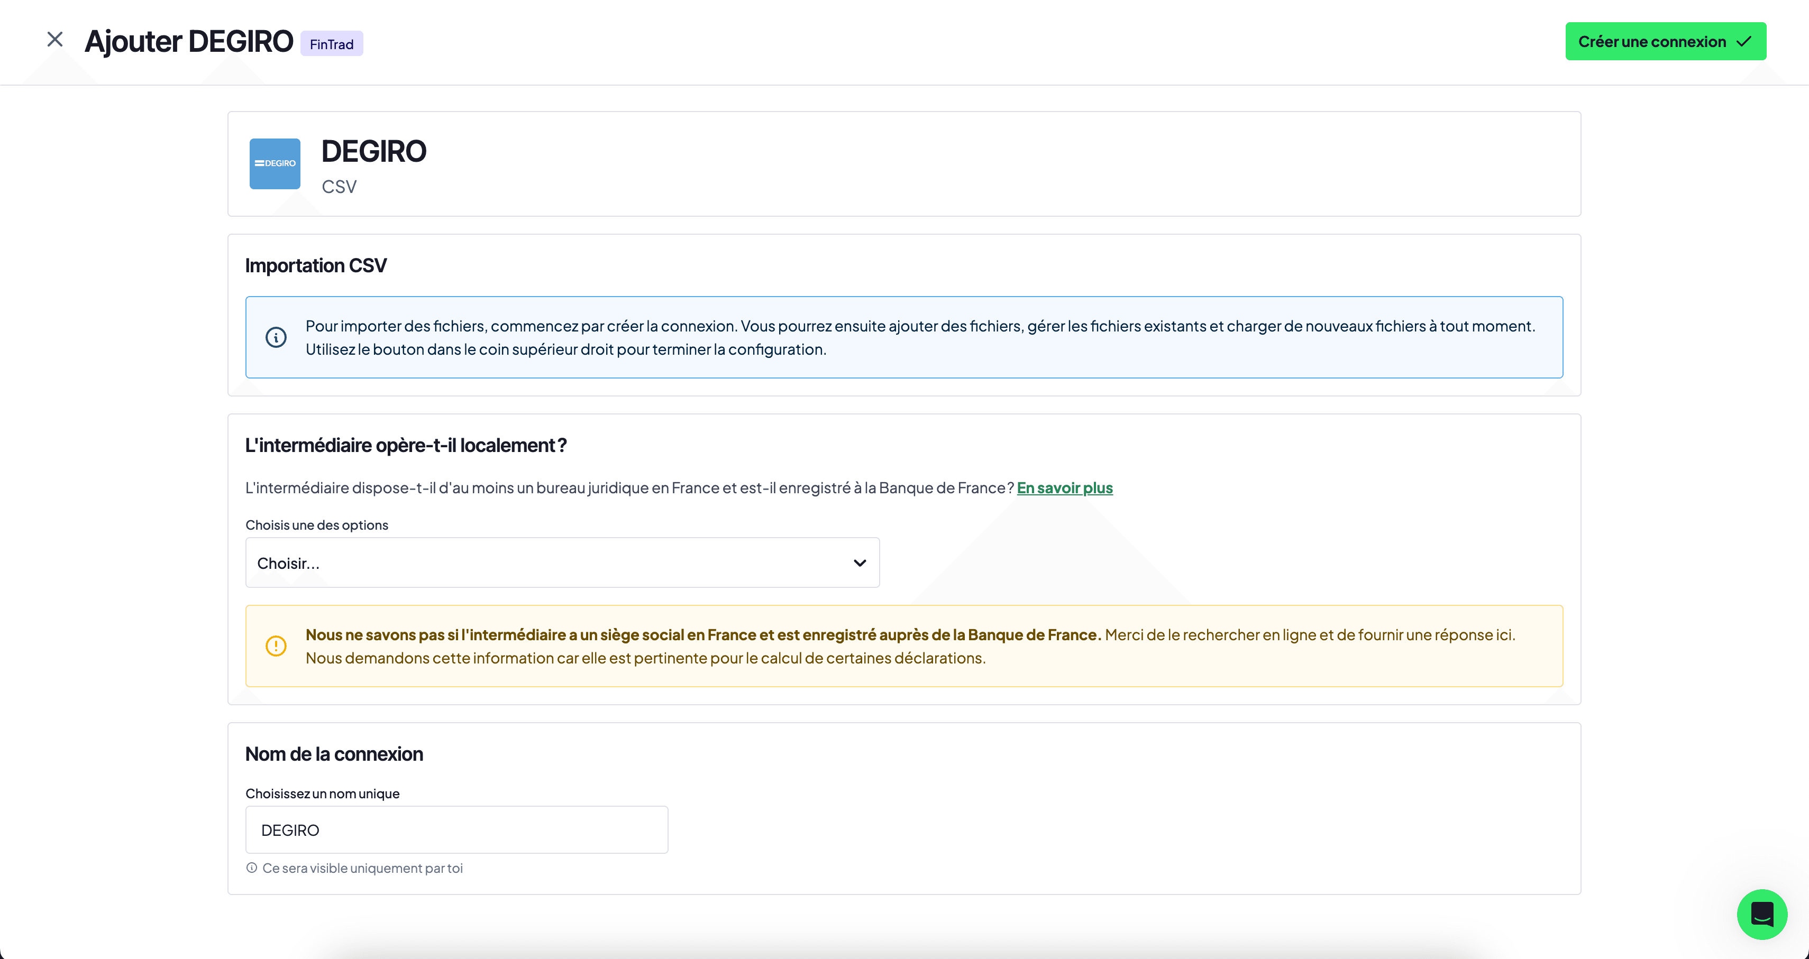Click the small info icon beside visibility note
Viewport: 1809px width, 959px height.
tap(251, 868)
